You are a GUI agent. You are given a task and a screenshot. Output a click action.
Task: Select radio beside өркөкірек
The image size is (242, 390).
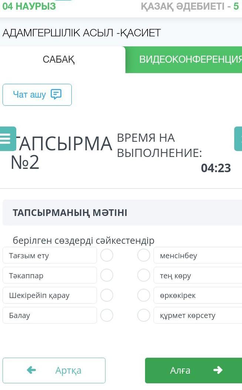(x=144, y=295)
